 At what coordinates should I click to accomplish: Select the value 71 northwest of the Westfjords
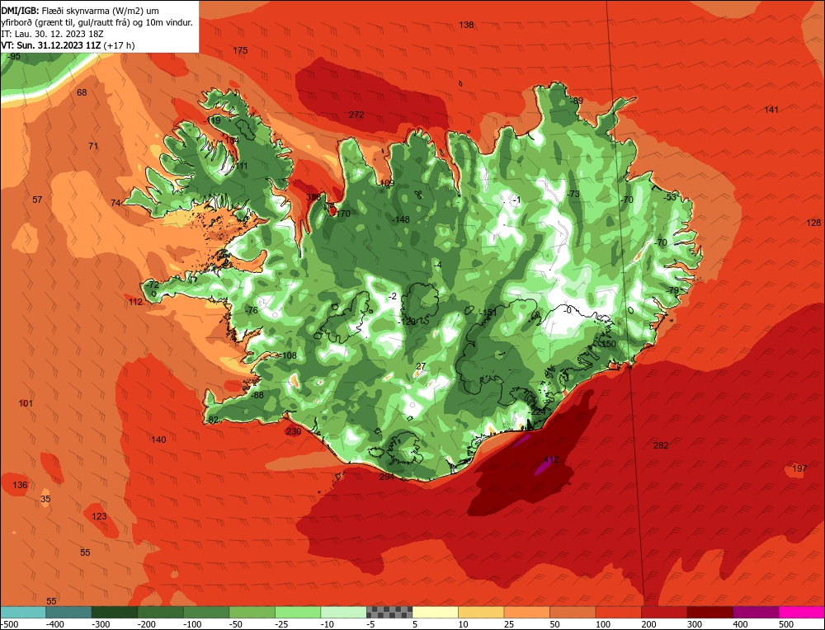pyautogui.click(x=93, y=146)
